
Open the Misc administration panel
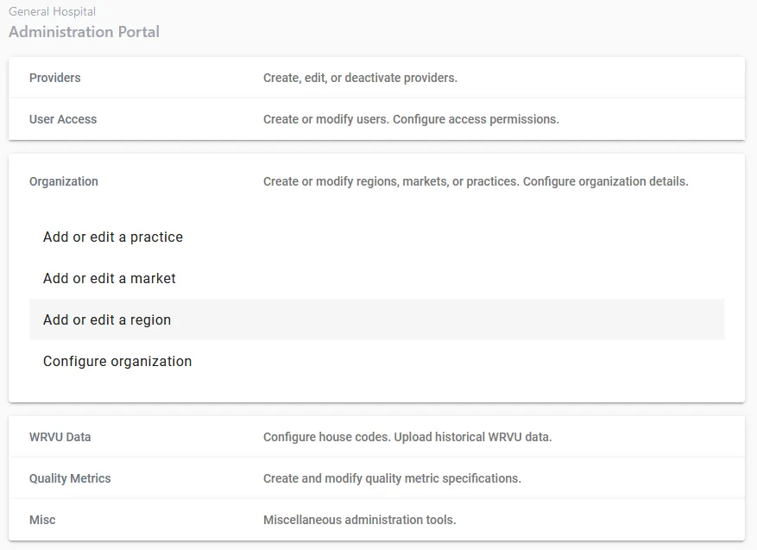click(x=42, y=520)
